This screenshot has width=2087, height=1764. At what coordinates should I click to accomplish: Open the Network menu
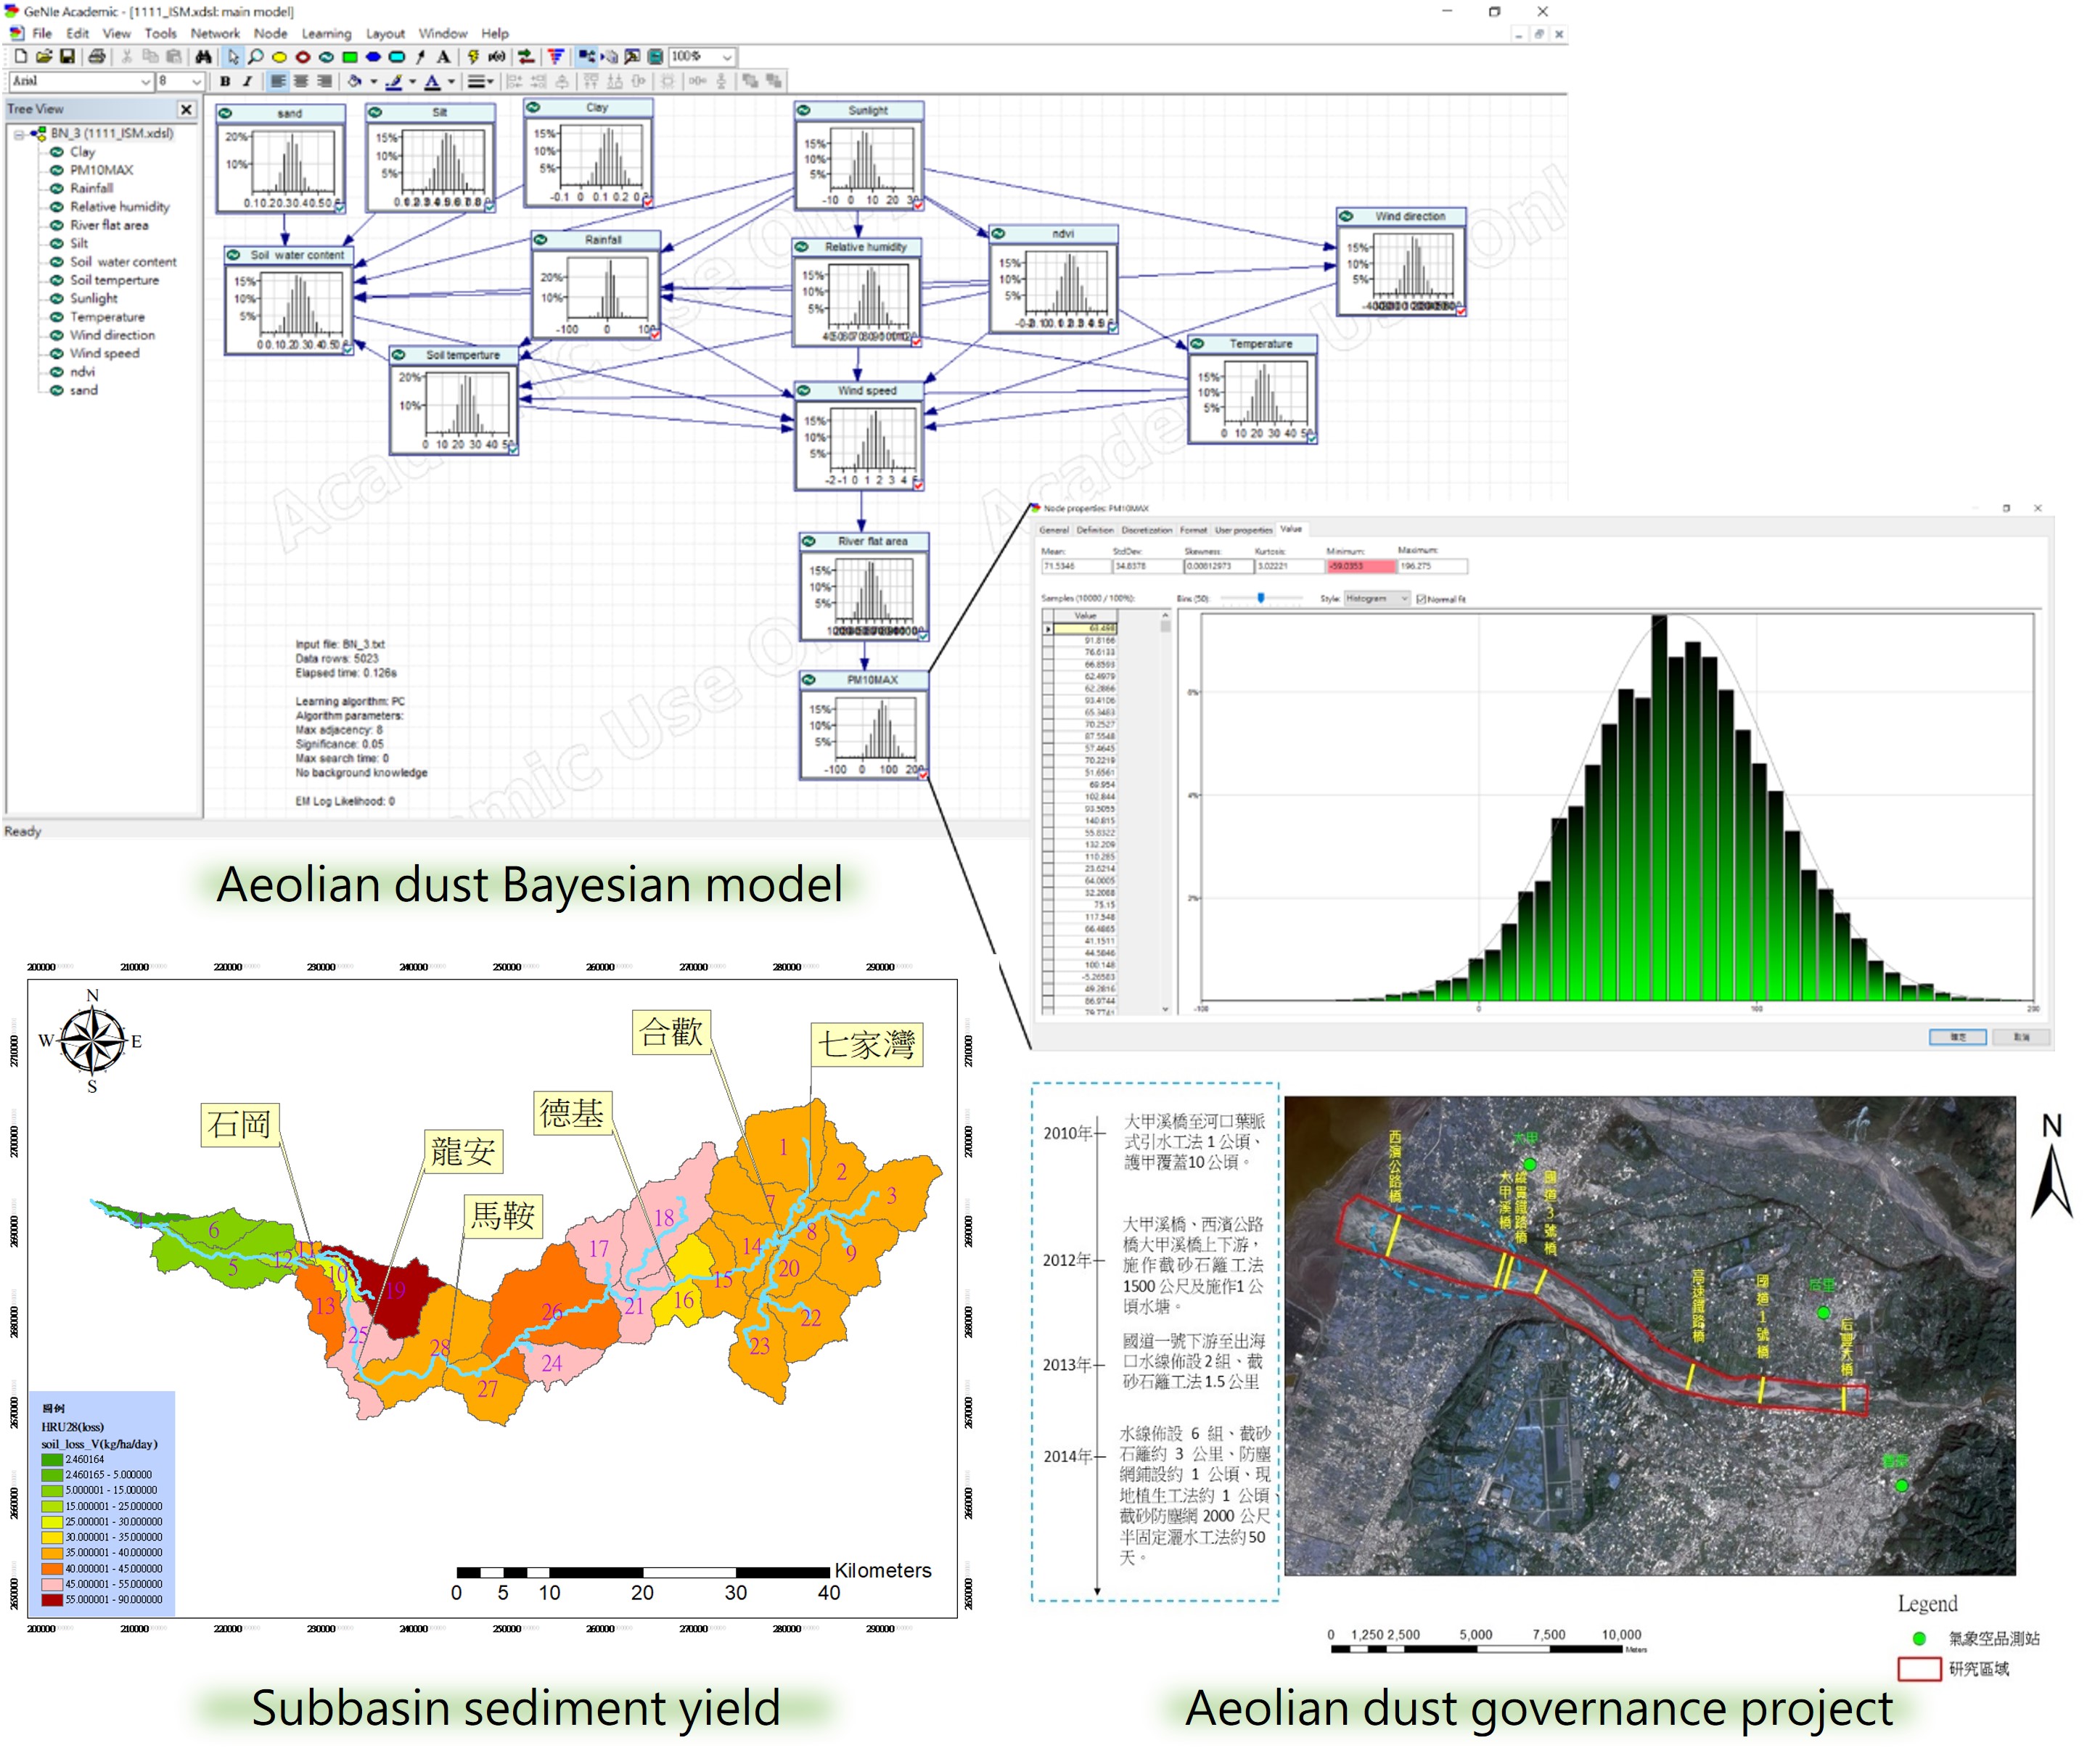(216, 33)
